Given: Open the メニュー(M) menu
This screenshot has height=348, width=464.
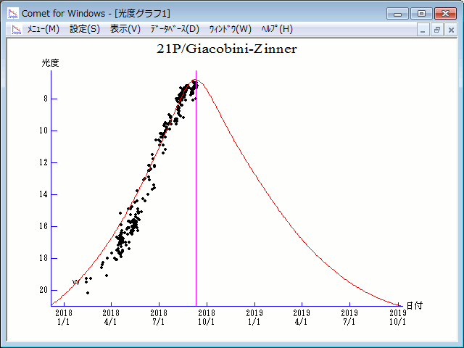Looking at the screenshot, I should pos(43,29).
